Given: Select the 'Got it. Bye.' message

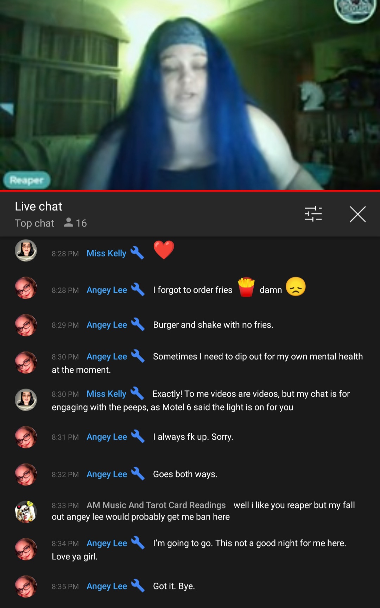Looking at the screenshot, I should tap(174, 586).
